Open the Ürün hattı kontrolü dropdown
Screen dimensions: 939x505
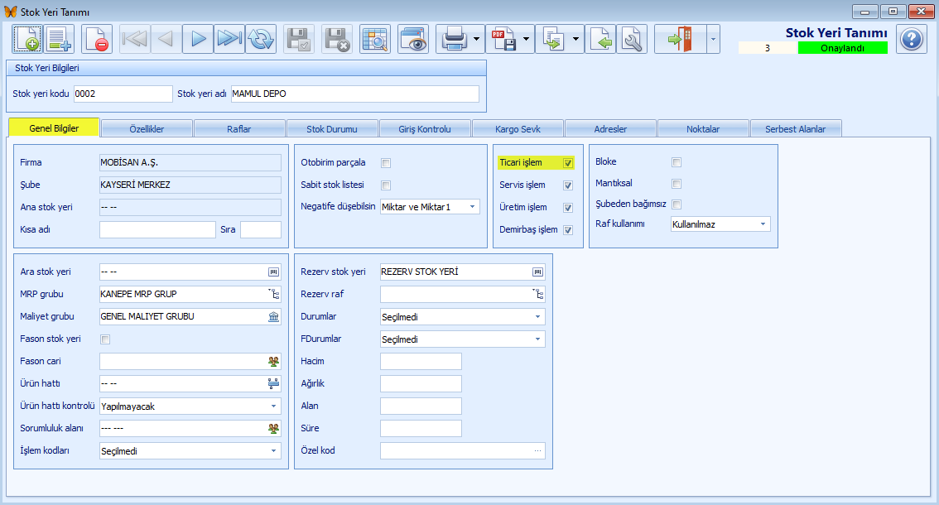point(273,406)
